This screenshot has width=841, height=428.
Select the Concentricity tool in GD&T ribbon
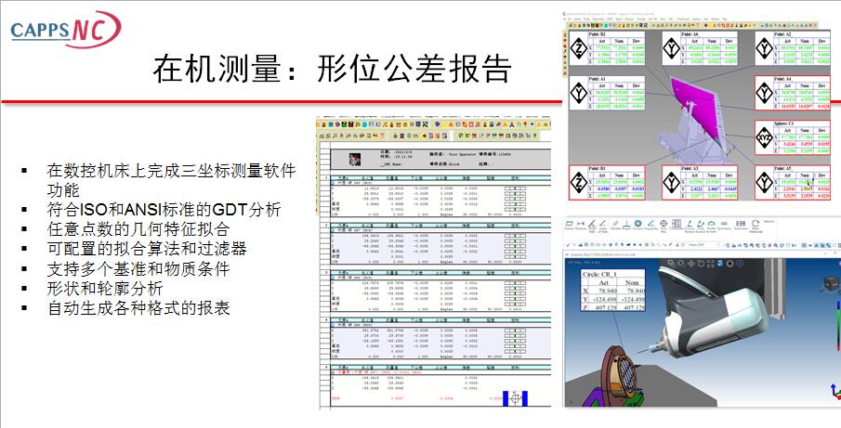point(637,224)
